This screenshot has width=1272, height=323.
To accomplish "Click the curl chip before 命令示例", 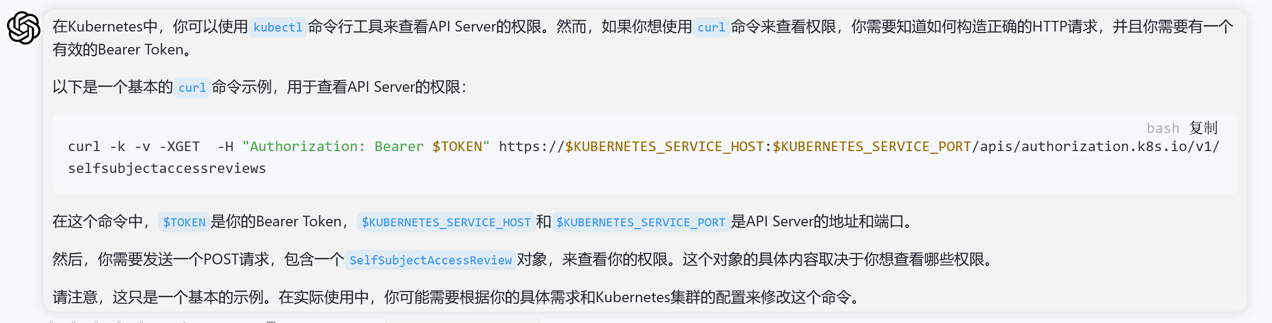I will tap(192, 88).
